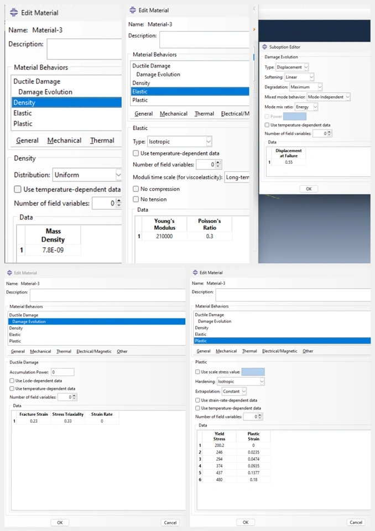Open the Elastic Type dropdown showing Isotropic

tap(180, 142)
